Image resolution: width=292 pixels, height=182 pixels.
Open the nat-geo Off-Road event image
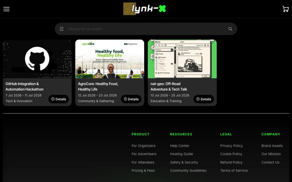click(182, 59)
